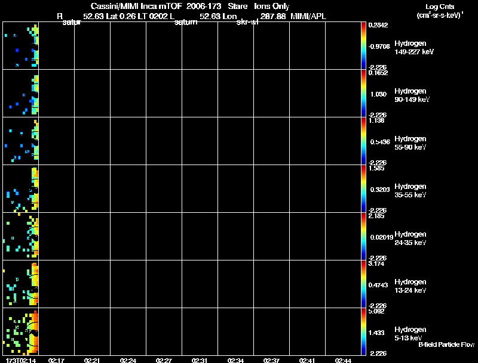Select the '02:17' time axis label
The height and width of the screenshot is (363, 478).
[x=56, y=360]
